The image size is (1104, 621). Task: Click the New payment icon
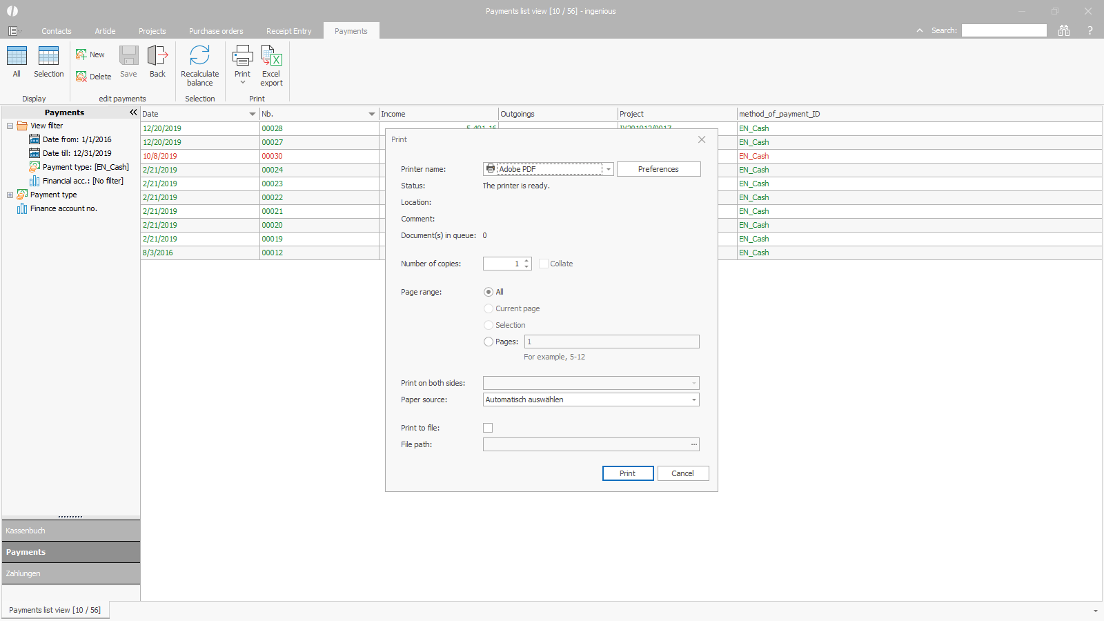81,55
